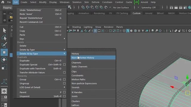Viewport: 191px width, 107px height.
Task: Click the fourth clapperboard render settings icon
Action: [185, 7]
